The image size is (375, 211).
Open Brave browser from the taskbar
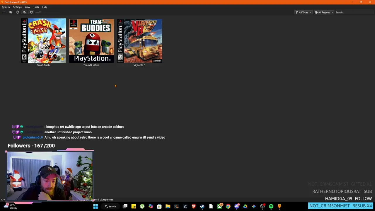[194, 206]
